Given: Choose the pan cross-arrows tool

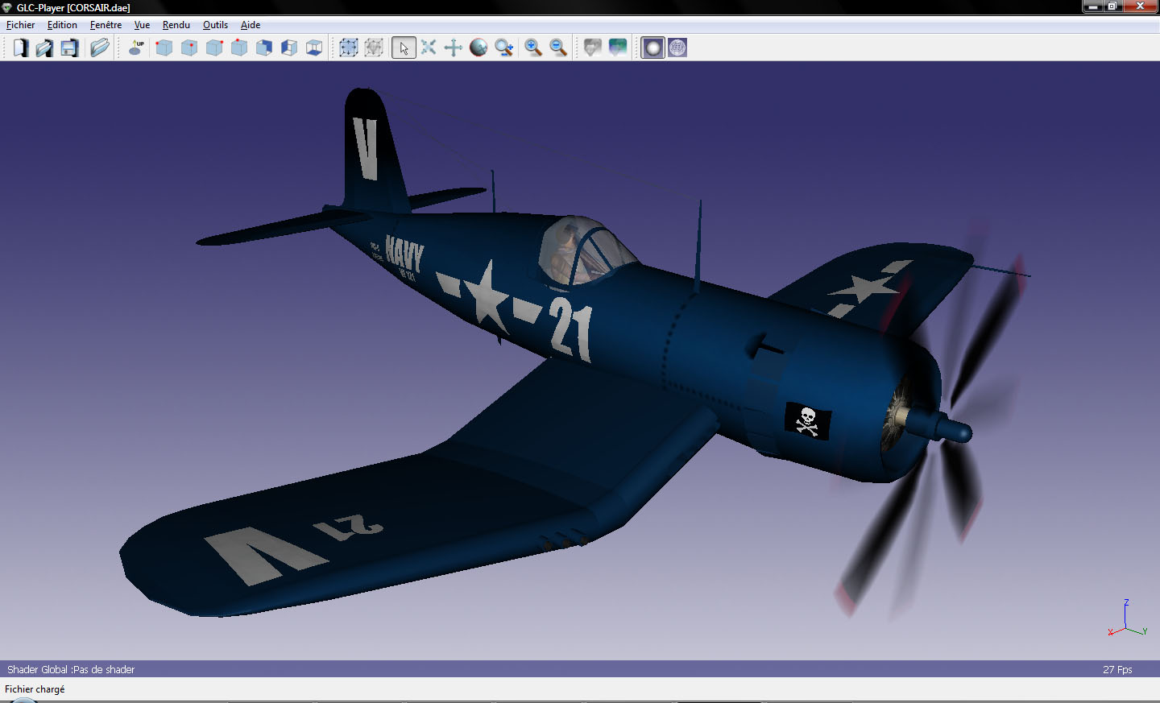Looking at the screenshot, I should coord(454,48).
